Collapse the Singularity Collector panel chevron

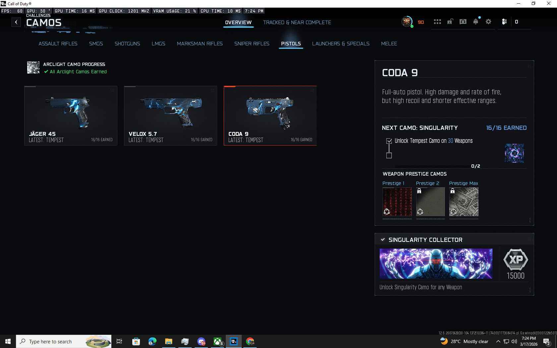tap(383, 239)
